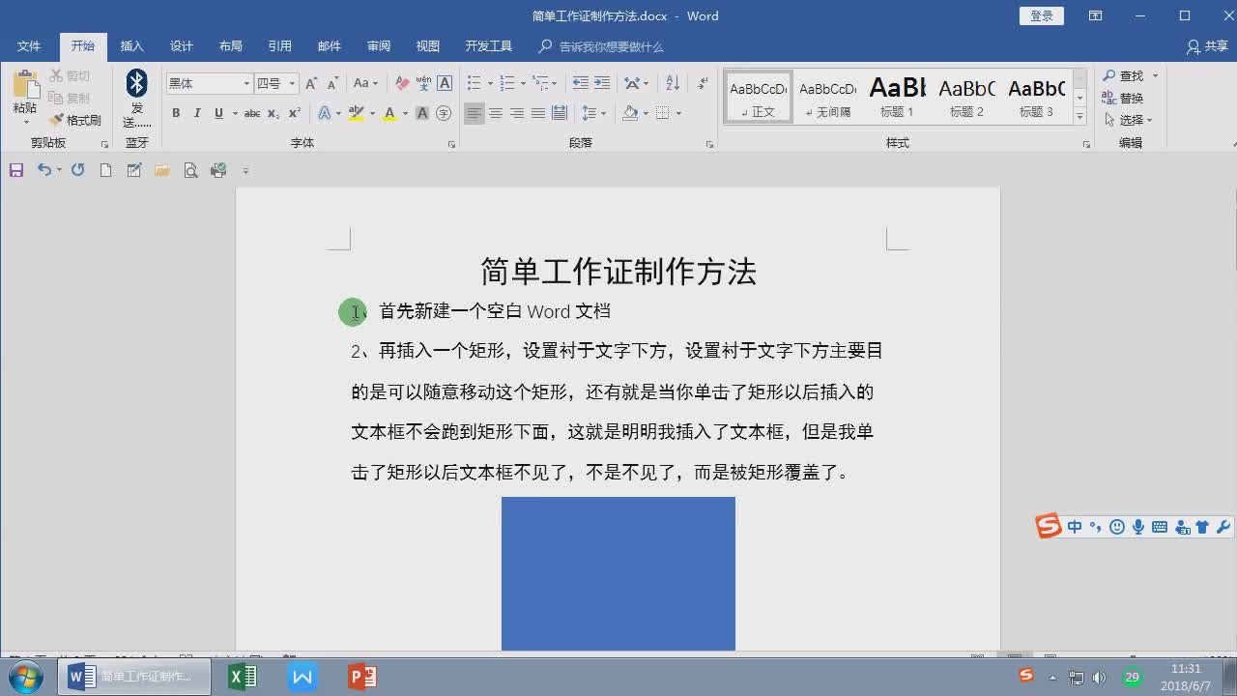Click the shading paint bucket button
This screenshot has height=696, width=1237.
click(630, 113)
